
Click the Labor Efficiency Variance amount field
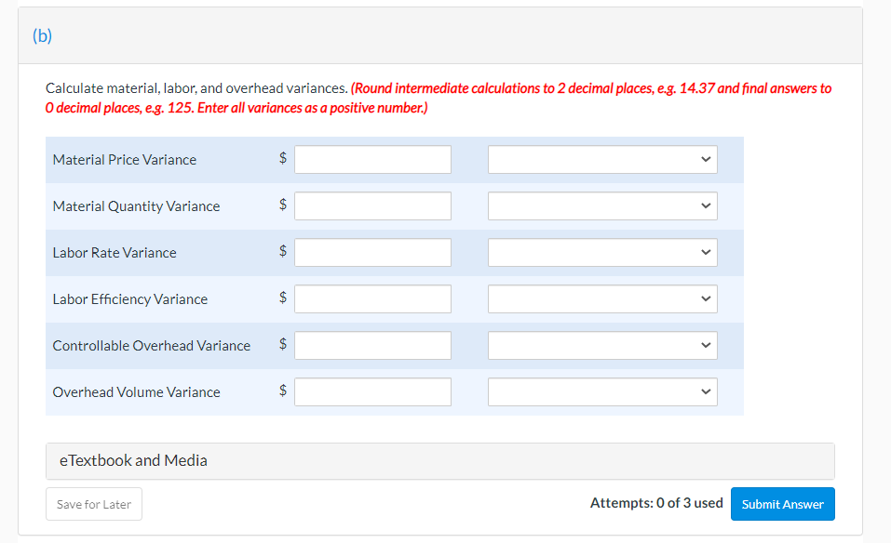pos(372,299)
